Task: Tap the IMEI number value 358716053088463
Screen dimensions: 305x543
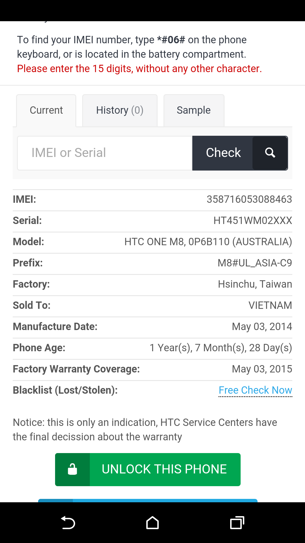Action: pyautogui.click(x=249, y=199)
